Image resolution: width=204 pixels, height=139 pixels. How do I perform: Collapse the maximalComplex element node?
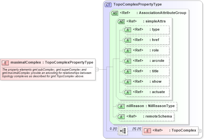[97, 69]
